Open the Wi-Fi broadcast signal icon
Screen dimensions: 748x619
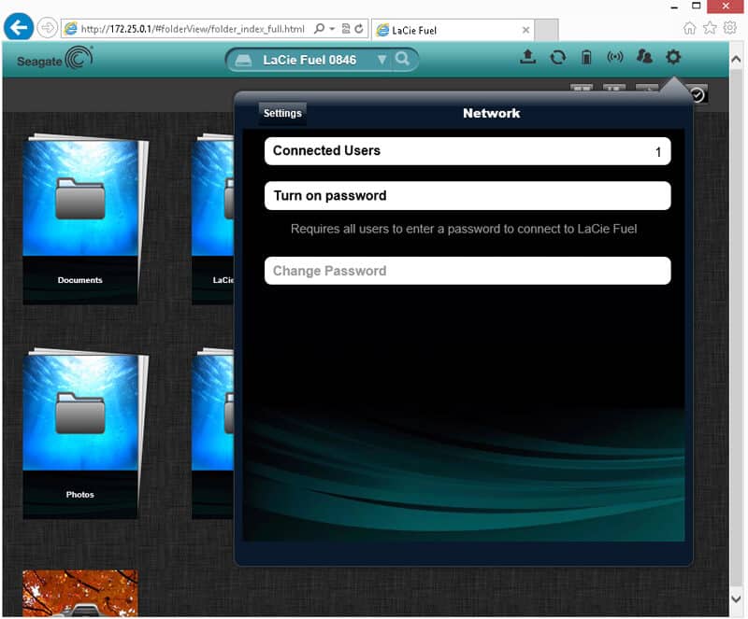point(615,57)
